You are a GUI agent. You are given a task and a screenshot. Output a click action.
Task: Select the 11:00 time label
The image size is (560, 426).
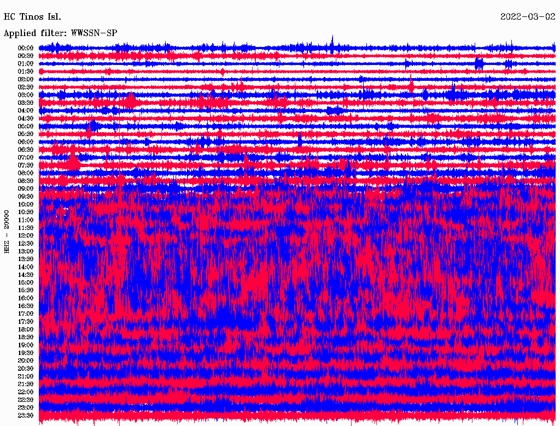pyautogui.click(x=26, y=220)
